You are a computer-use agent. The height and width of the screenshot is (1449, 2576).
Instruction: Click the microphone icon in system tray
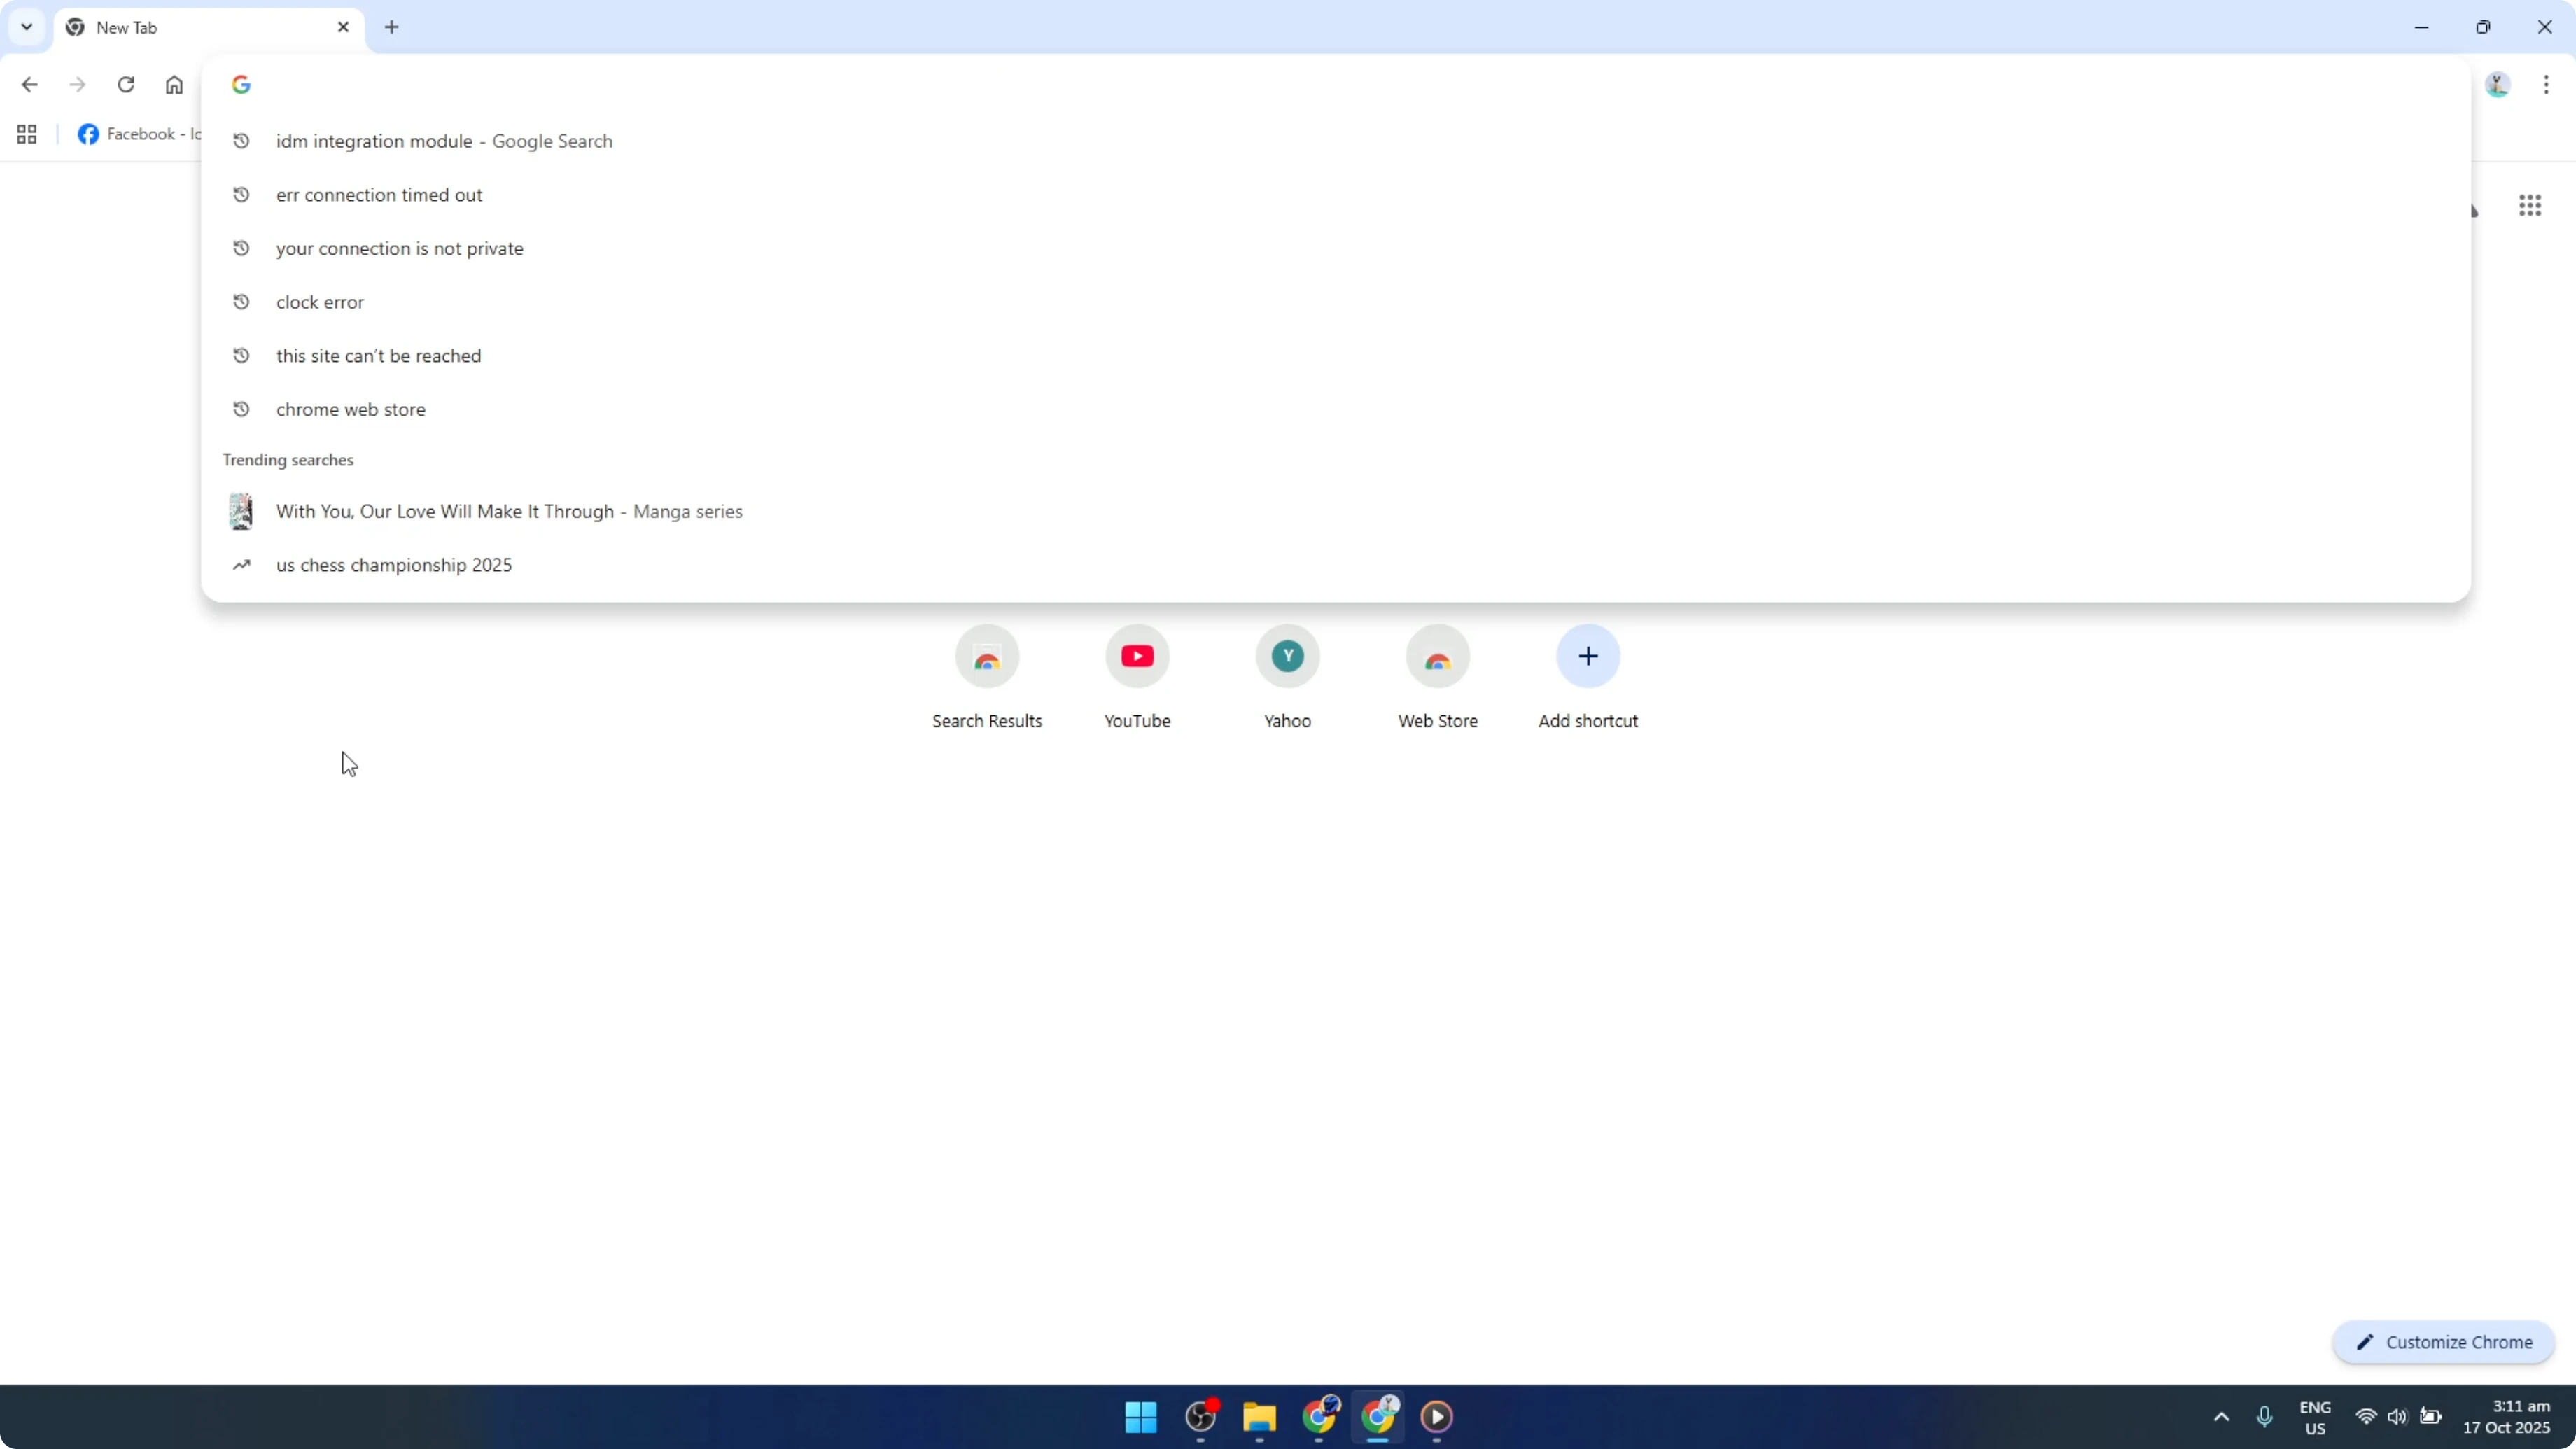tap(2264, 1417)
